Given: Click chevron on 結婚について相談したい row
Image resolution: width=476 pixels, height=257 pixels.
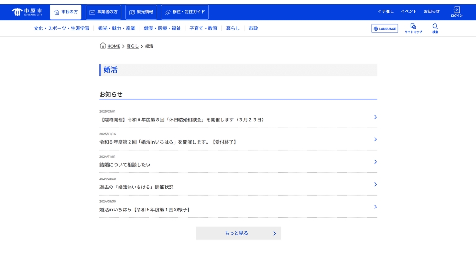Looking at the screenshot, I should (x=375, y=162).
